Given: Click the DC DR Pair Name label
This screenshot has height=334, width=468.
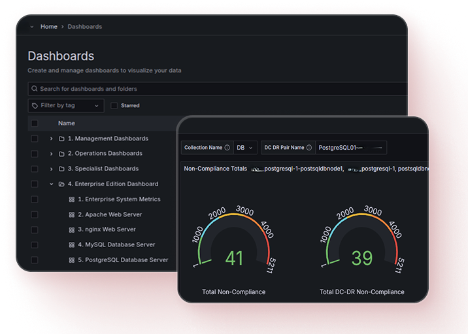Looking at the screenshot, I should (x=284, y=148).
